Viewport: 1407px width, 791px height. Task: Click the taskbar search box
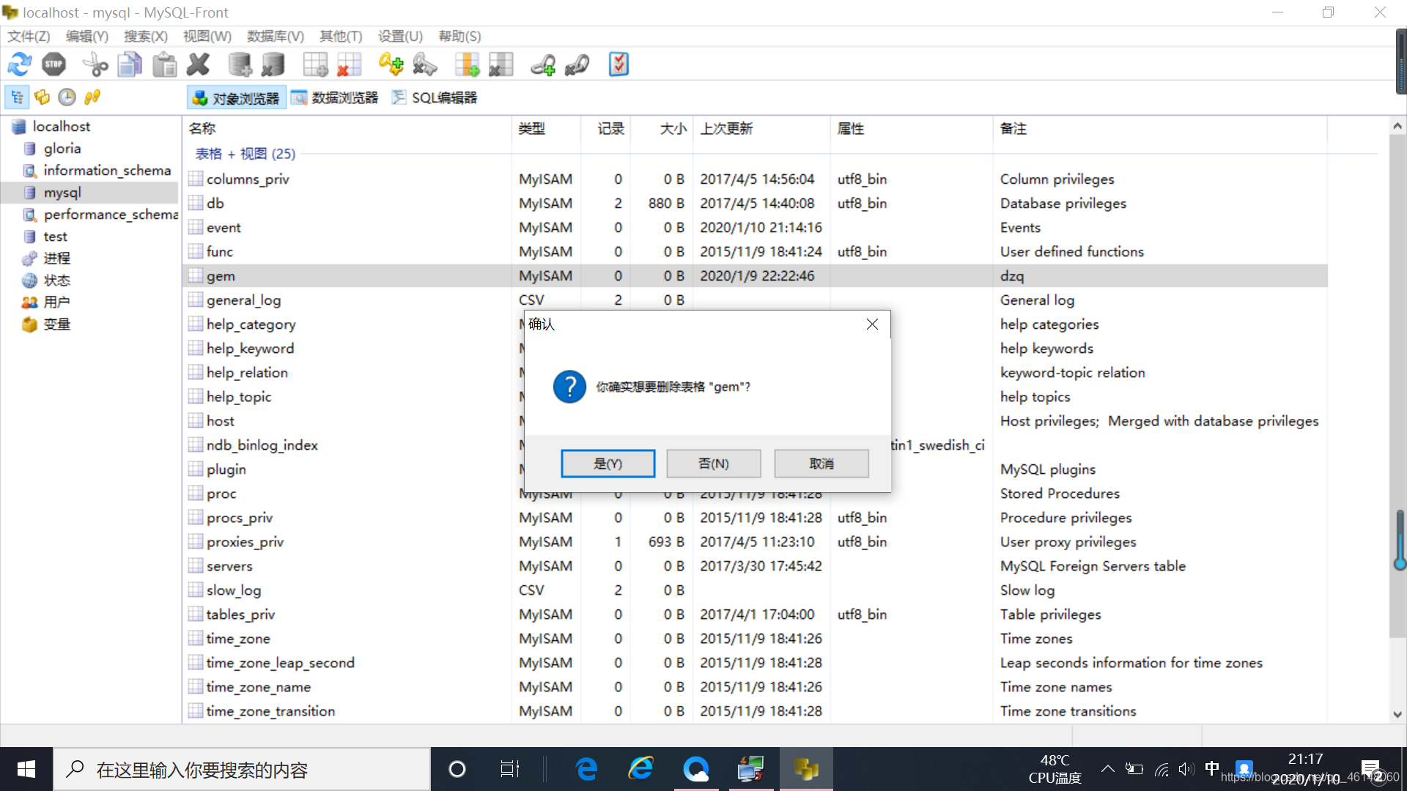pos(242,769)
